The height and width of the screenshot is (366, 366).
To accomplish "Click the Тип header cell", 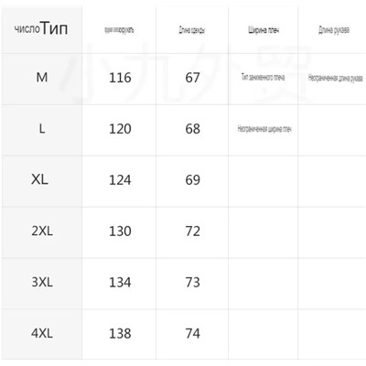I will coord(41,29).
